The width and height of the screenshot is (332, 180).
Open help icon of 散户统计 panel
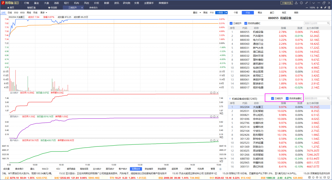pyautogui.click(x=214, y=141)
